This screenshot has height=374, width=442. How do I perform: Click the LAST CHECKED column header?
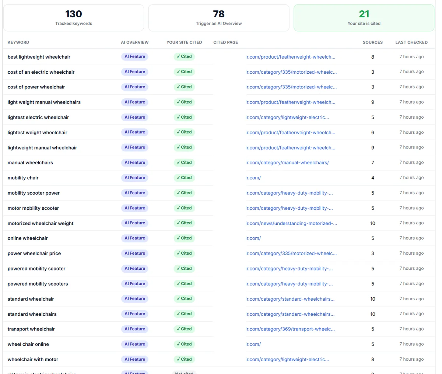pyautogui.click(x=411, y=42)
